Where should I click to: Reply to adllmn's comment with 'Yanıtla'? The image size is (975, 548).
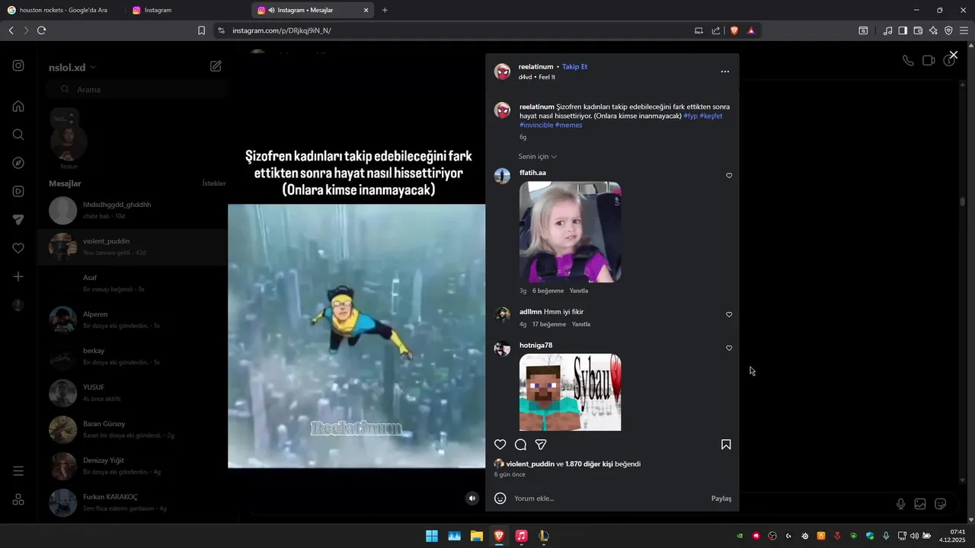point(581,324)
